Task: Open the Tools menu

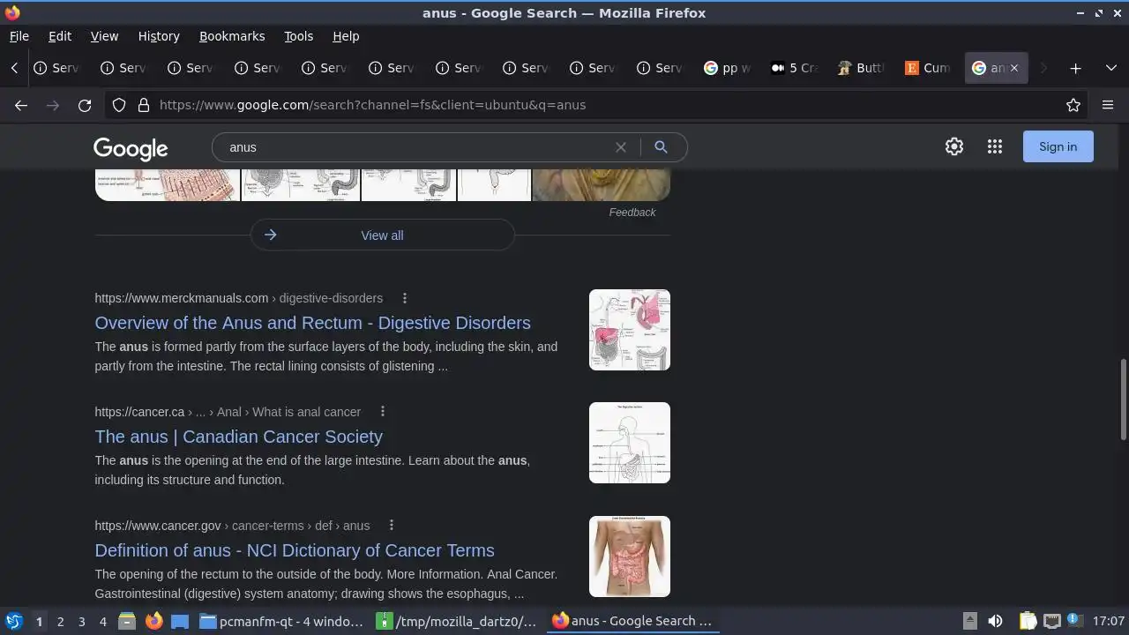Action: [x=298, y=36]
